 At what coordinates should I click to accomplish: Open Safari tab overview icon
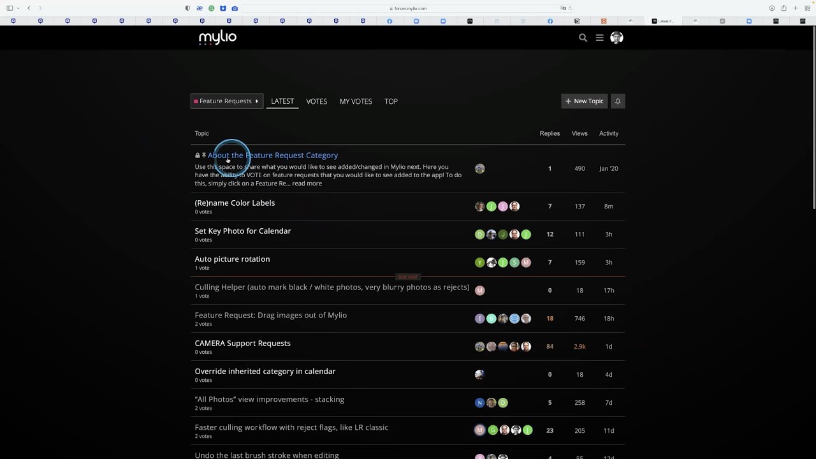click(806, 8)
